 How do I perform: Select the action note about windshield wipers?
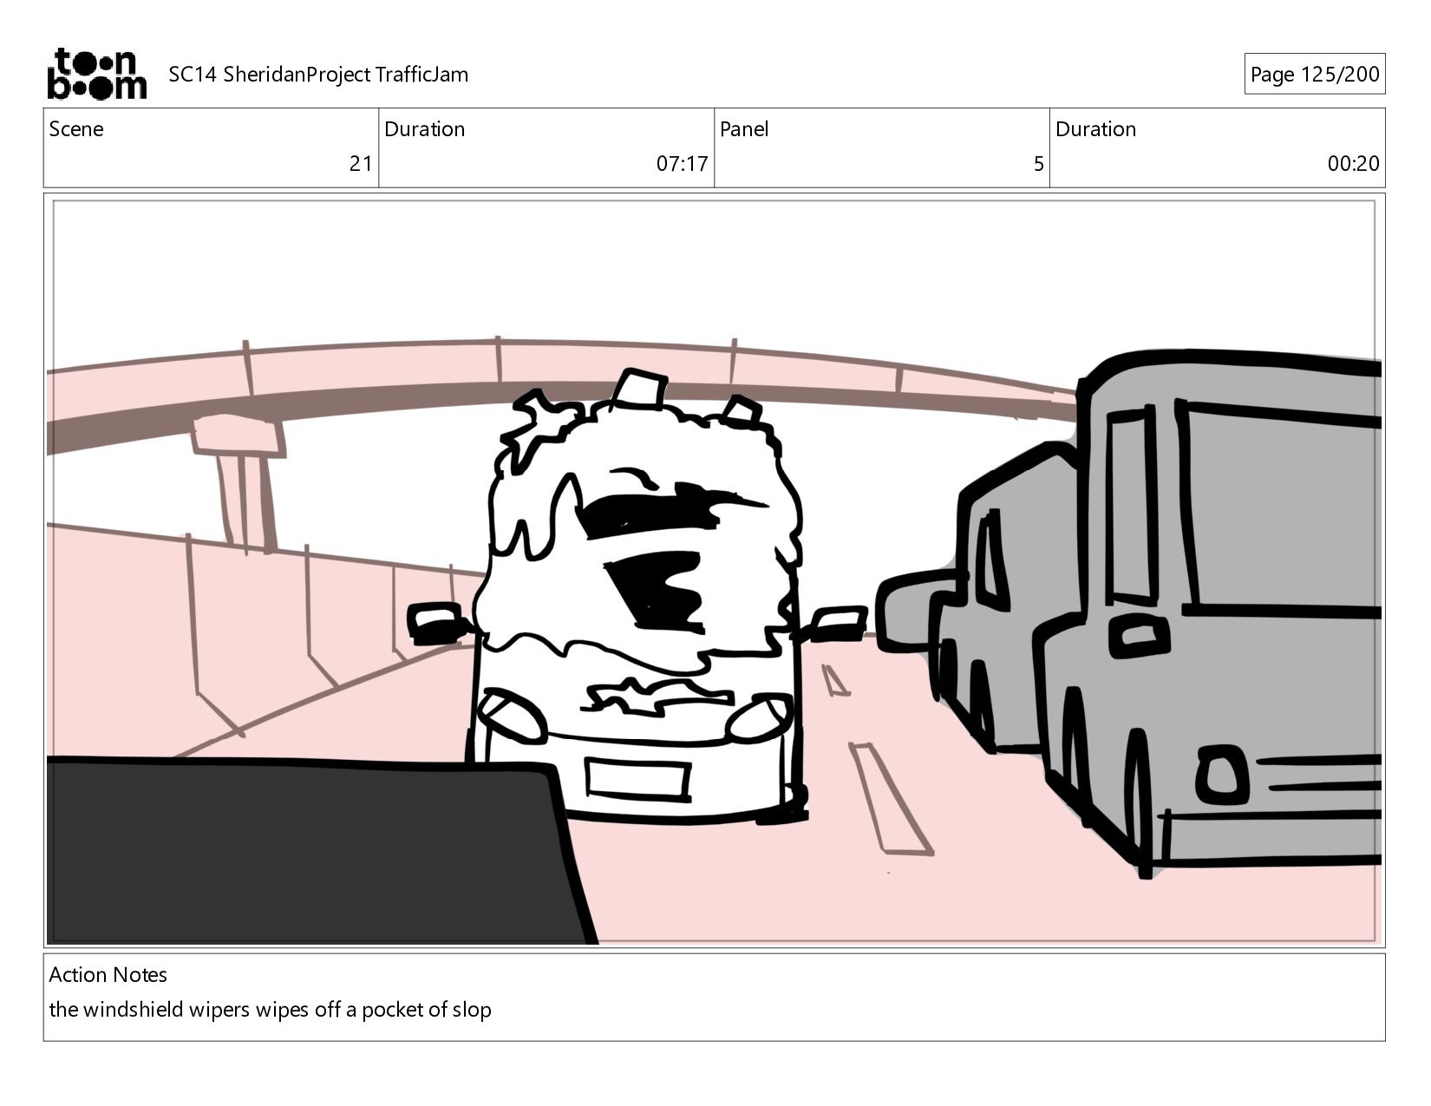[x=271, y=1010]
